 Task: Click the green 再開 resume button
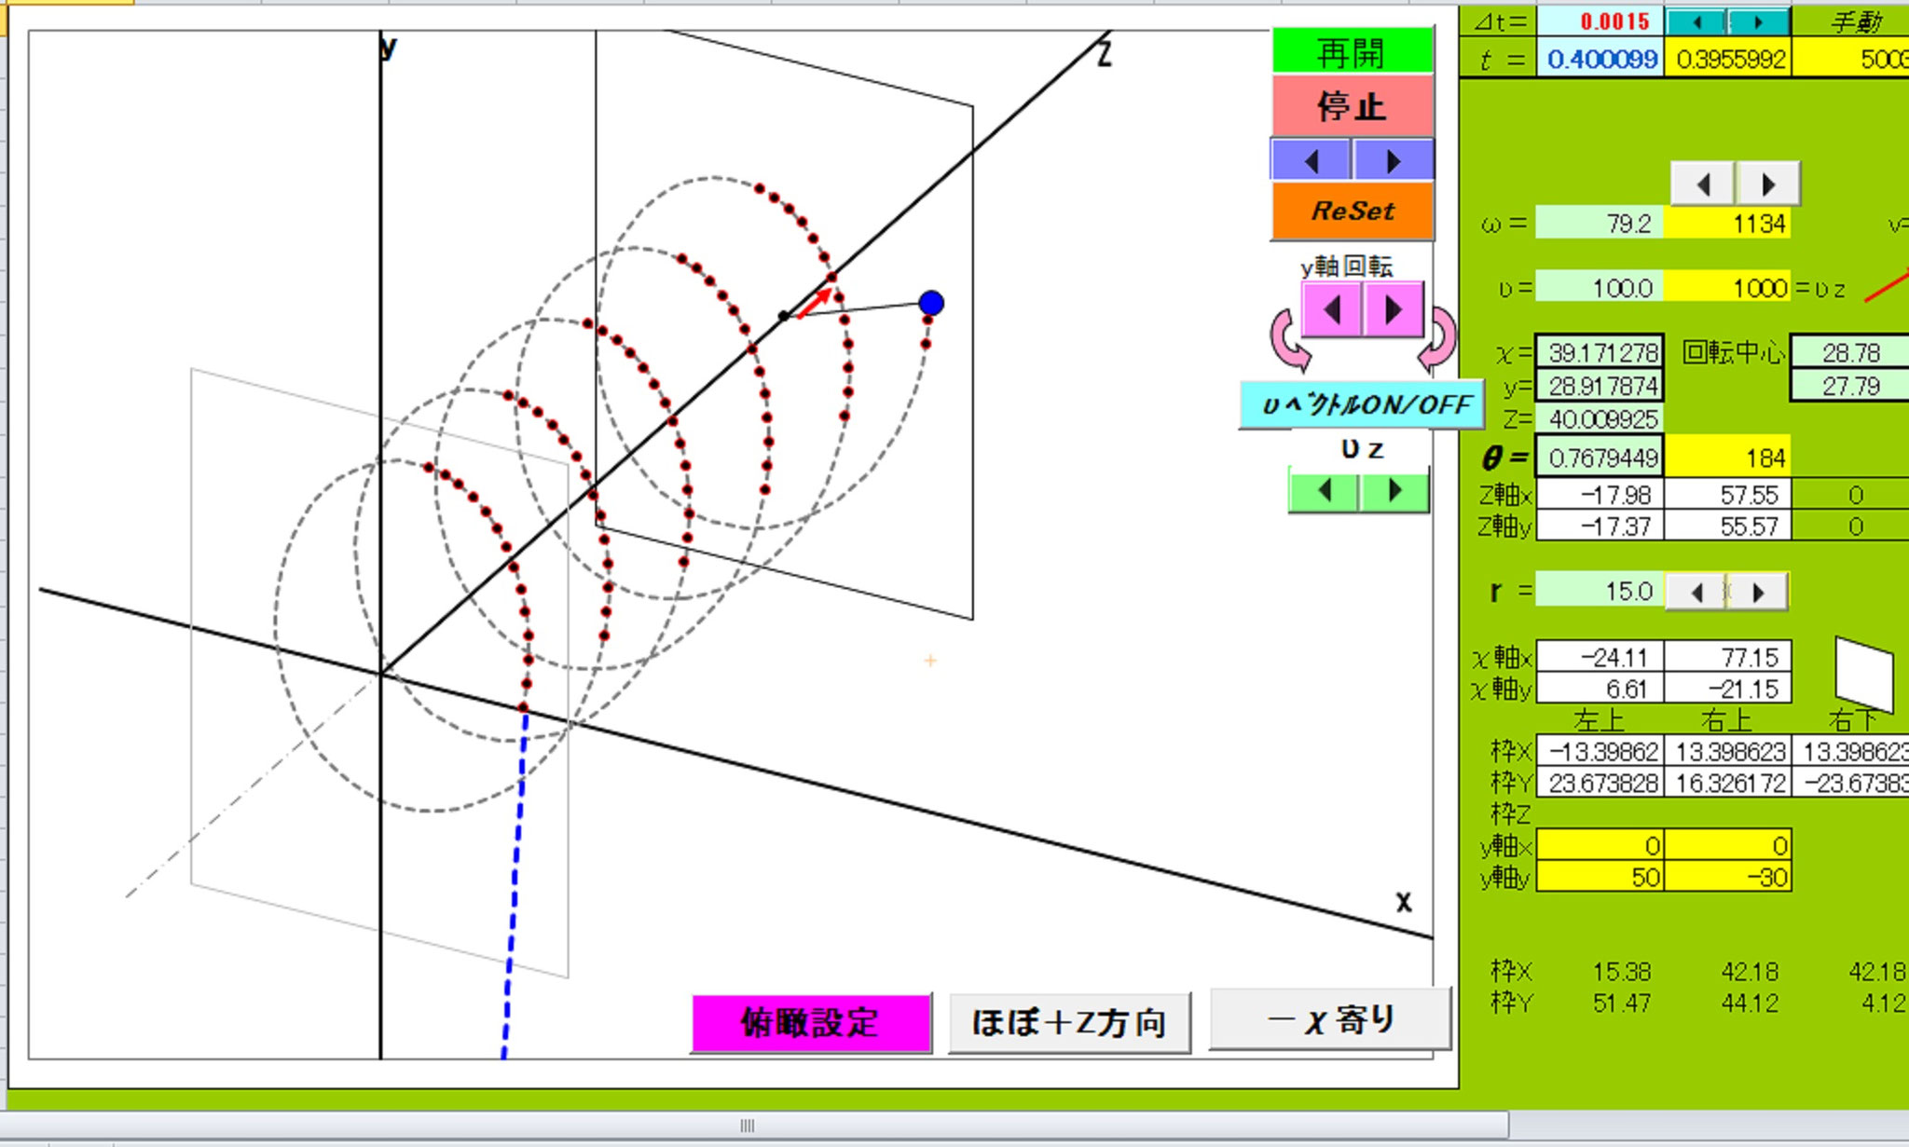pyautogui.click(x=1353, y=51)
